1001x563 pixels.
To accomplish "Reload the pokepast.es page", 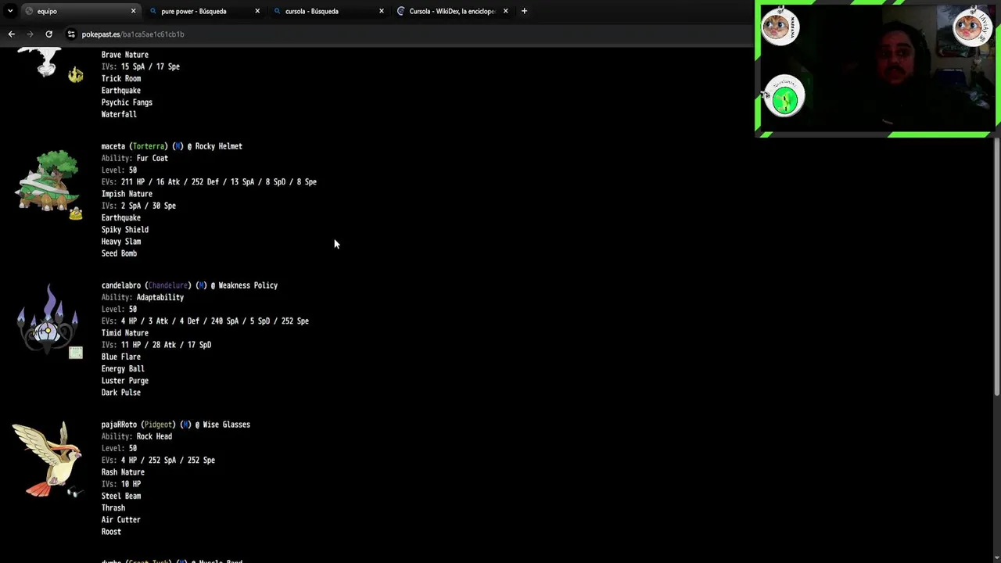I will pos(48,34).
